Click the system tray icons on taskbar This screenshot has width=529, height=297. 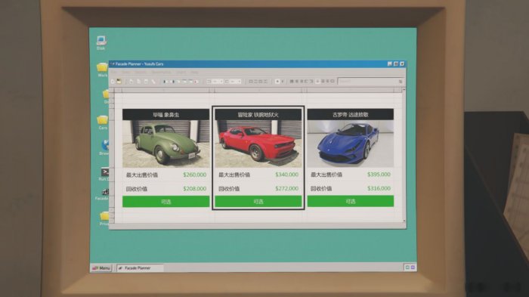(410, 268)
